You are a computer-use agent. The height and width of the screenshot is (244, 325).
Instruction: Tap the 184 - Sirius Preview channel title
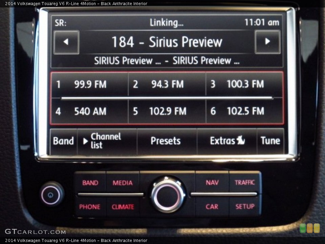point(167,42)
